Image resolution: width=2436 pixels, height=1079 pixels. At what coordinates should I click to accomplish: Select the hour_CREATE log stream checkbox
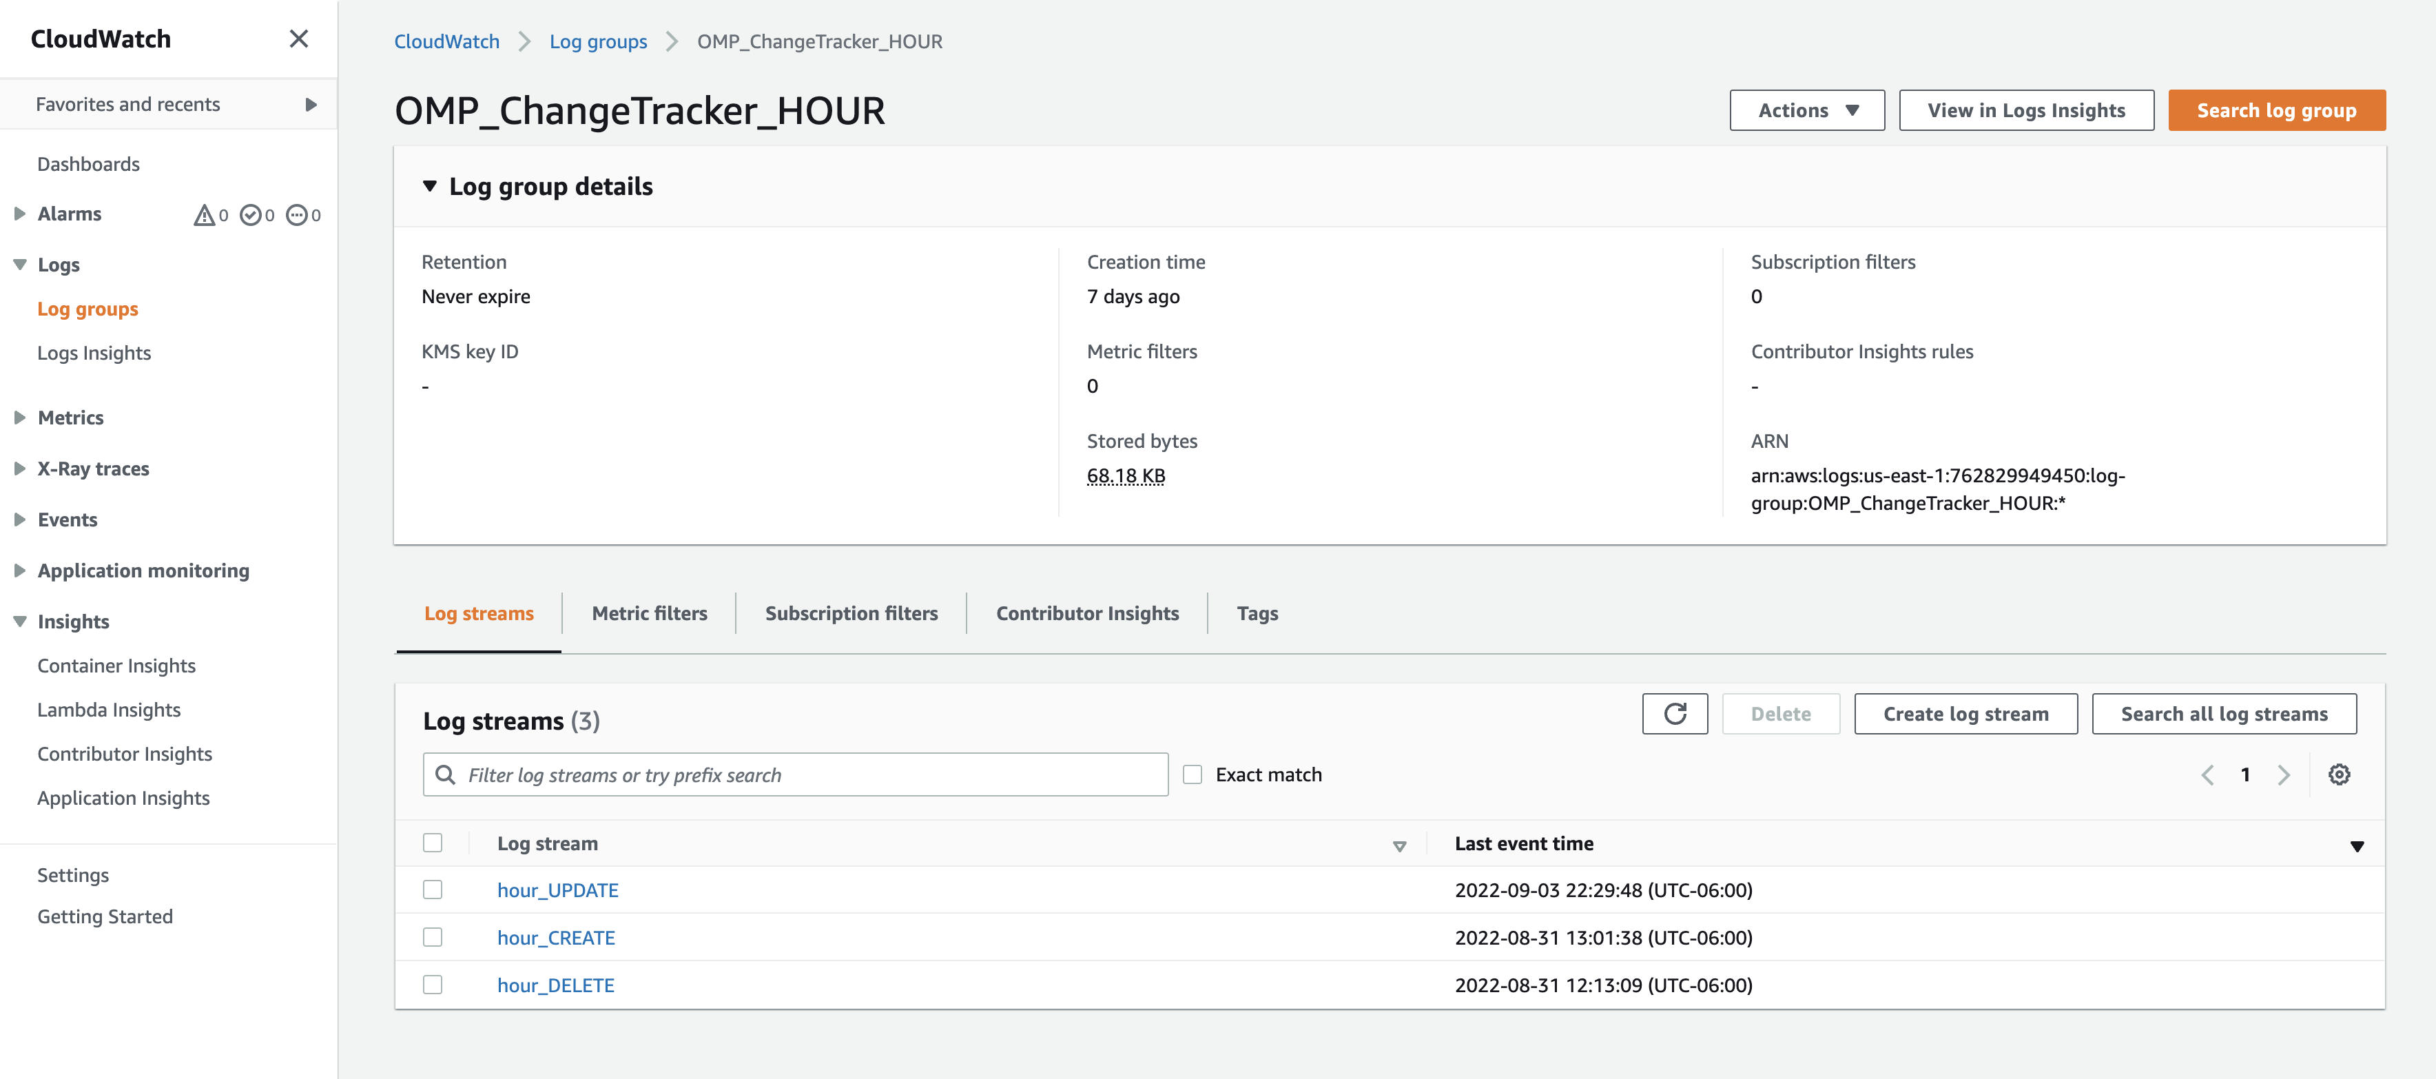[x=432, y=937]
